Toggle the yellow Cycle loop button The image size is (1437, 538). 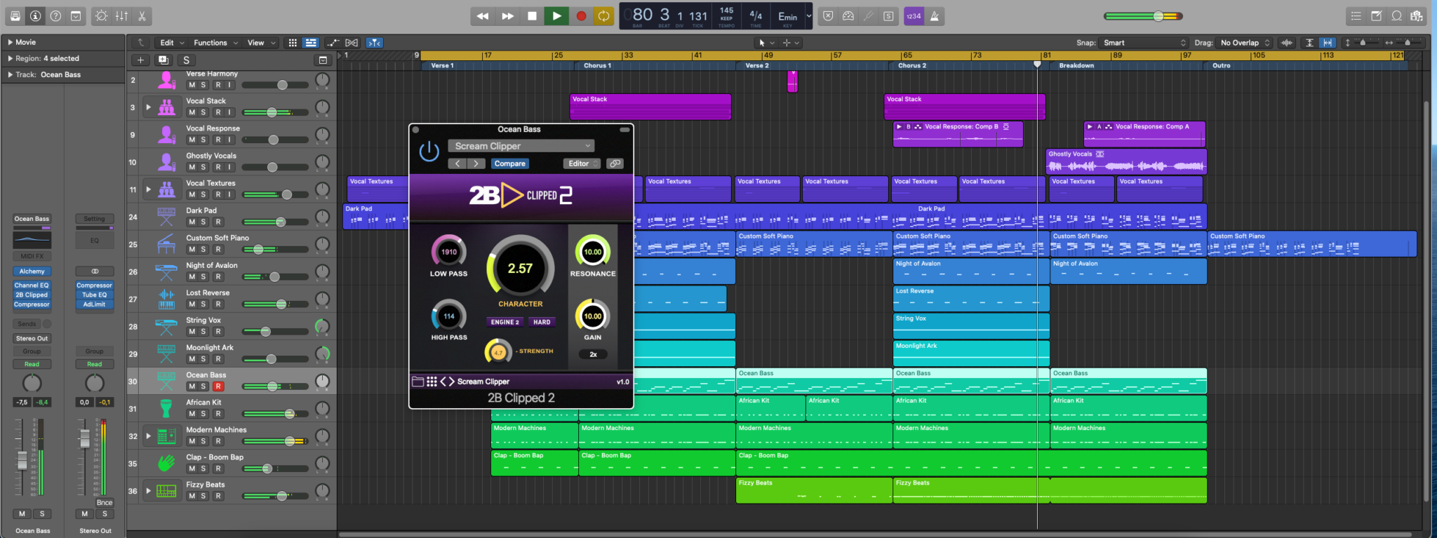click(x=603, y=16)
